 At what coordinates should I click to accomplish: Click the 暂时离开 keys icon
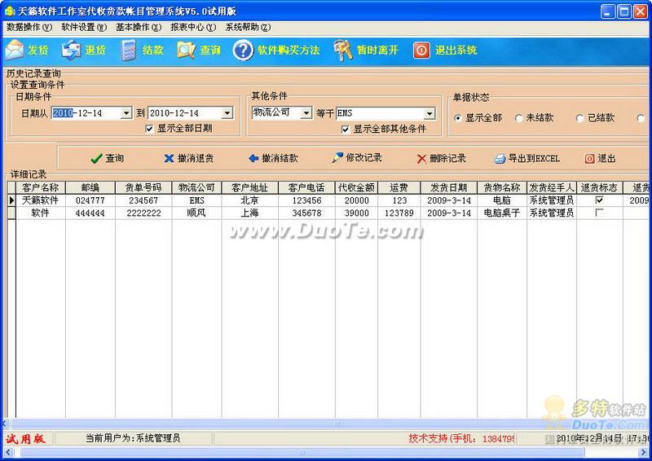(342, 50)
